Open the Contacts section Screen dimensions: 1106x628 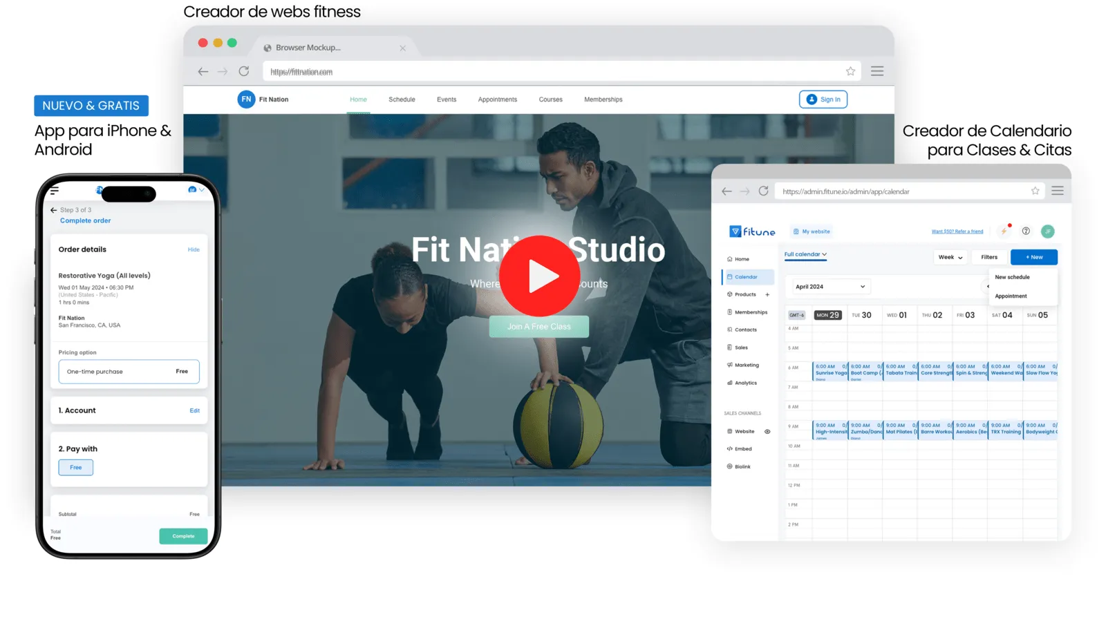point(747,330)
